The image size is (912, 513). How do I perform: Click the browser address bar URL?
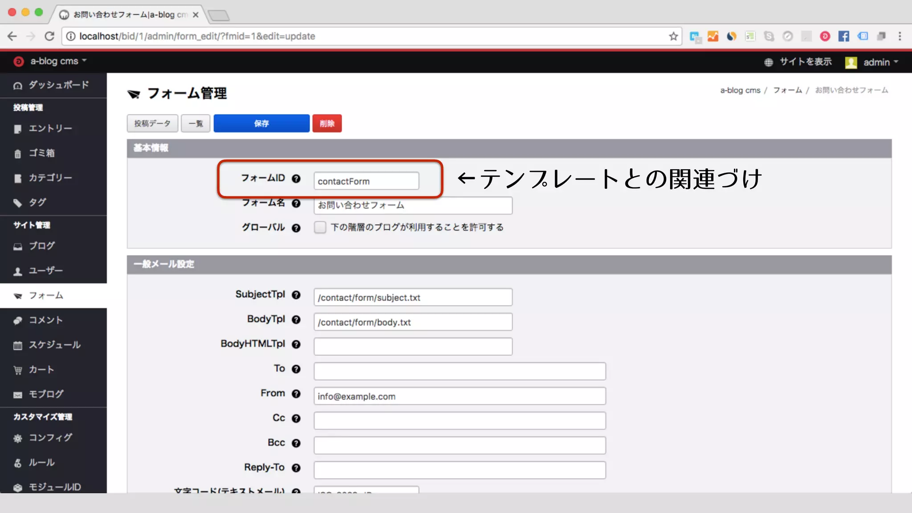point(197,36)
